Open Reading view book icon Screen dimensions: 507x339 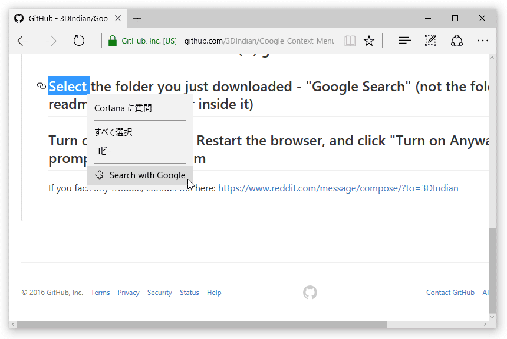(350, 41)
